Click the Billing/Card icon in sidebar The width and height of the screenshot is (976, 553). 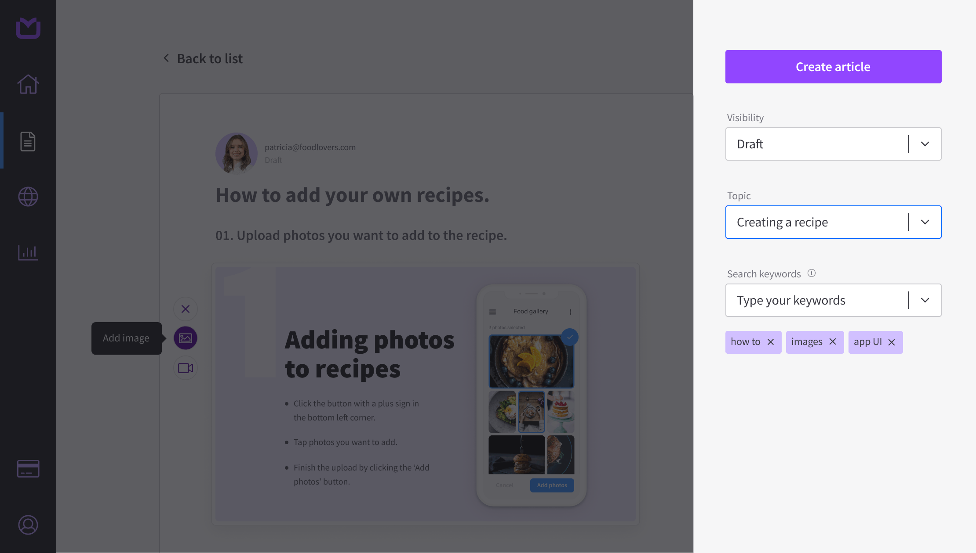(28, 469)
